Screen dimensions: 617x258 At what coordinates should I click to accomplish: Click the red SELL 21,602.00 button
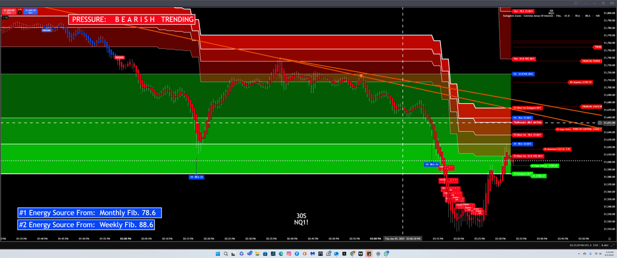coord(8,11)
